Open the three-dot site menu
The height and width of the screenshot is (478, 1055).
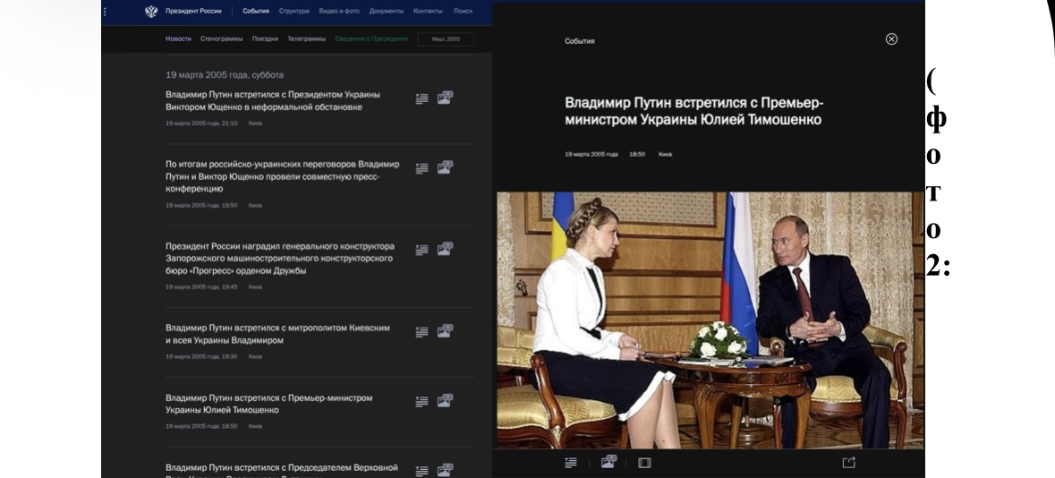point(105,12)
